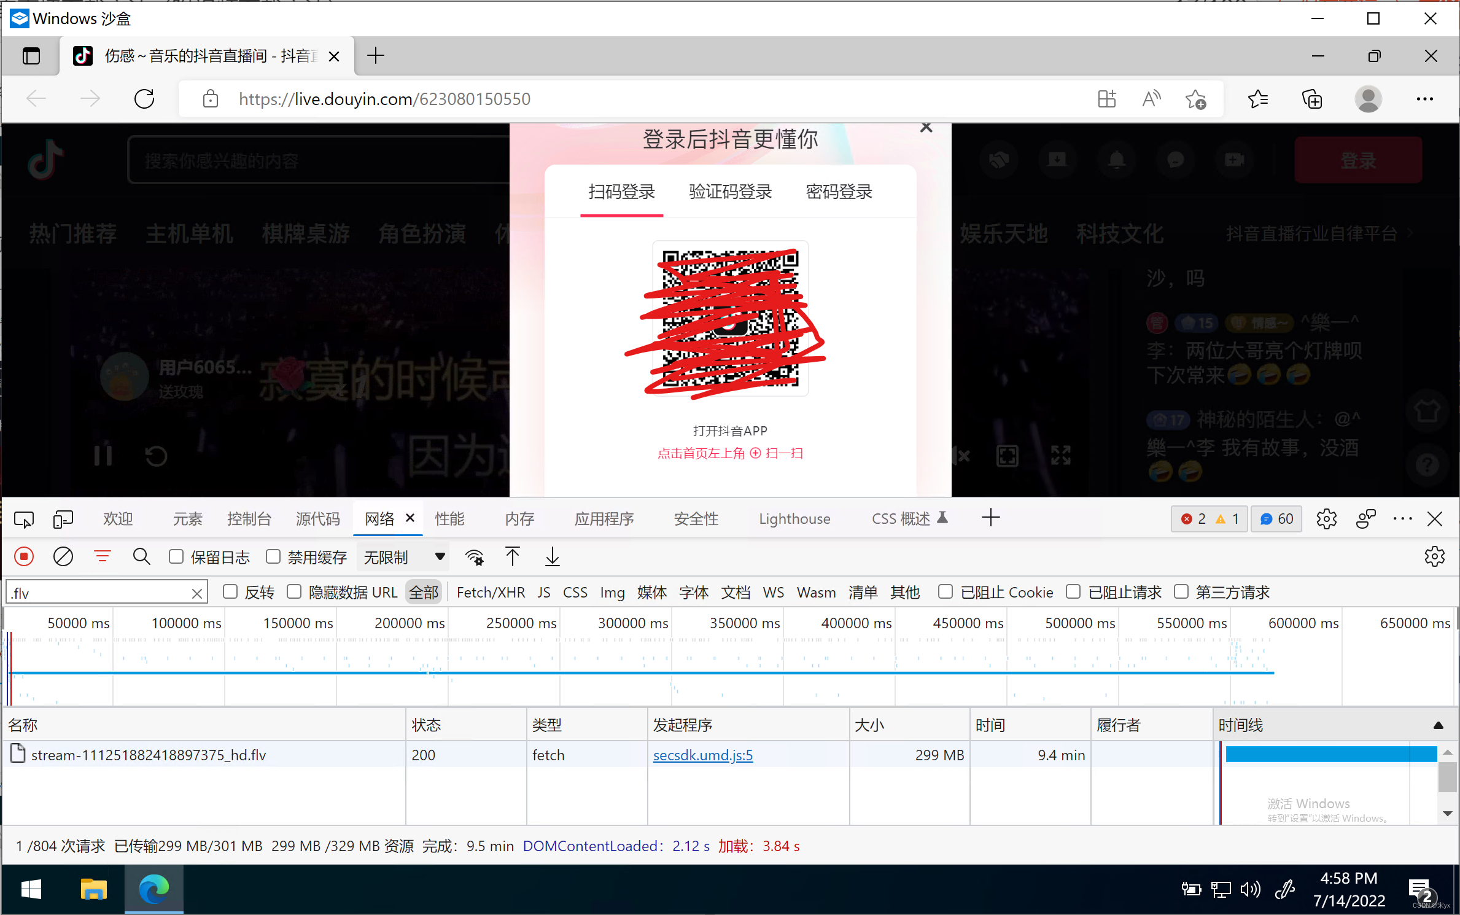Click the export HAR download arrow
The height and width of the screenshot is (915, 1460).
552,557
